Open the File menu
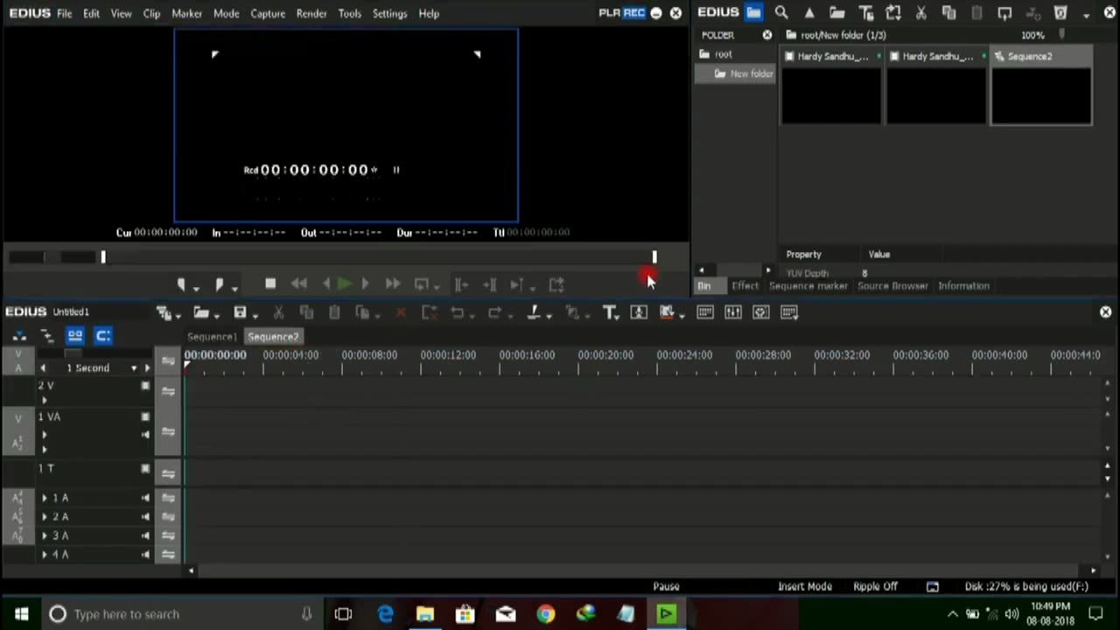 (x=65, y=13)
